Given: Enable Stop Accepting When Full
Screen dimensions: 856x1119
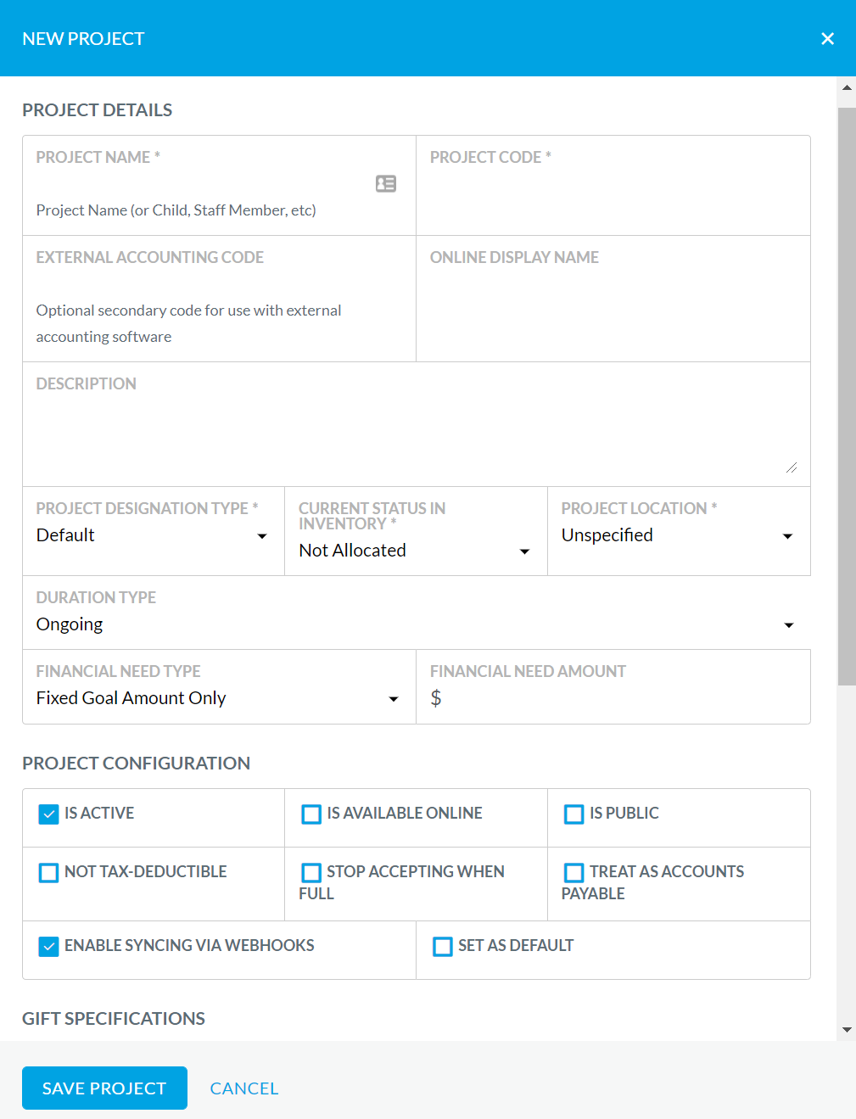Looking at the screenshot, I should coord(311,873).
